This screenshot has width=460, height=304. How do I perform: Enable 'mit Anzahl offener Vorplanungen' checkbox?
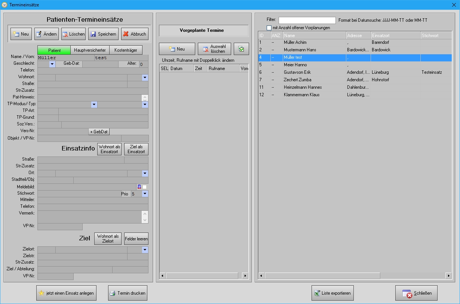[x=269, y=28]
